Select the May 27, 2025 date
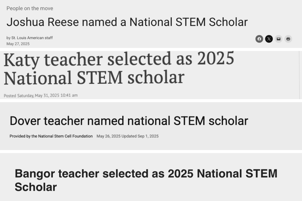Screen dimensions: 302x201 click(x=18, y=44)
